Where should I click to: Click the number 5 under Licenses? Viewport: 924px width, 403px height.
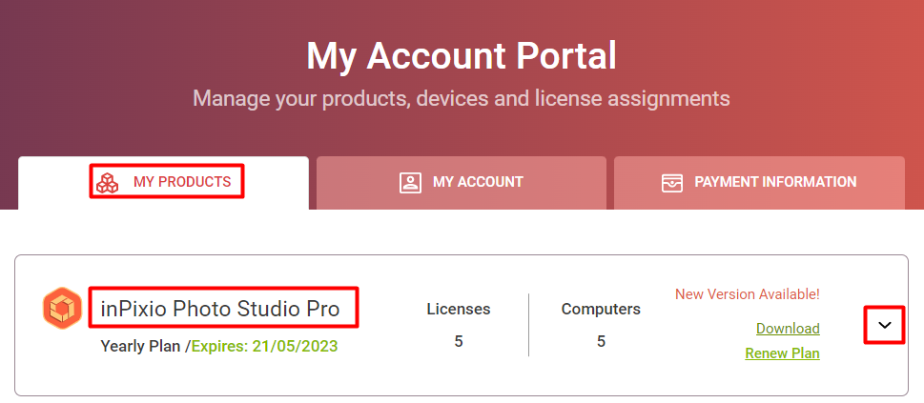459,341
